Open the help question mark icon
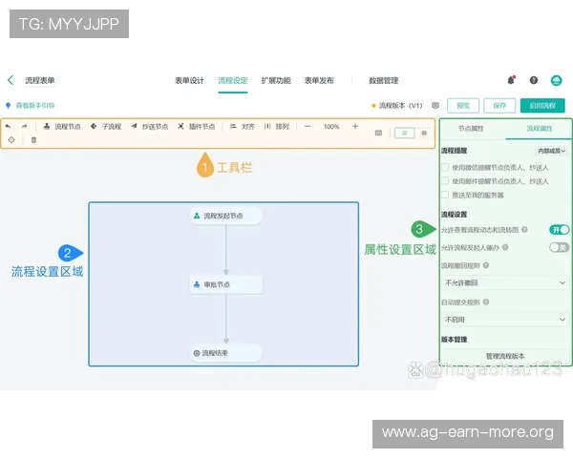 (534, 80)
